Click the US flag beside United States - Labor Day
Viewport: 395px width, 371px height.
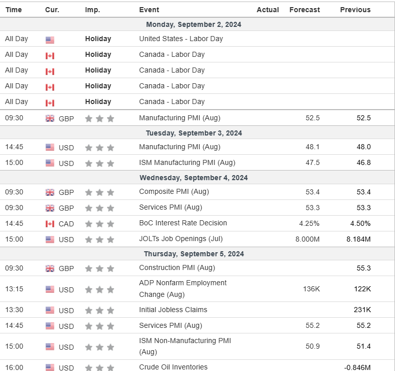coord(50,40)
